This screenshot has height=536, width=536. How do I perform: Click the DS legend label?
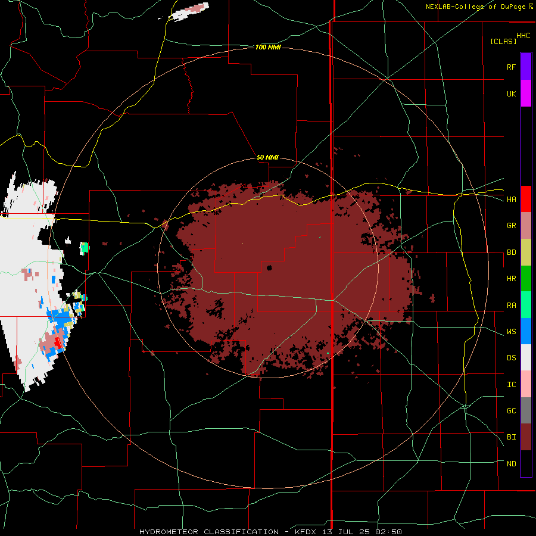click(511, 358)
